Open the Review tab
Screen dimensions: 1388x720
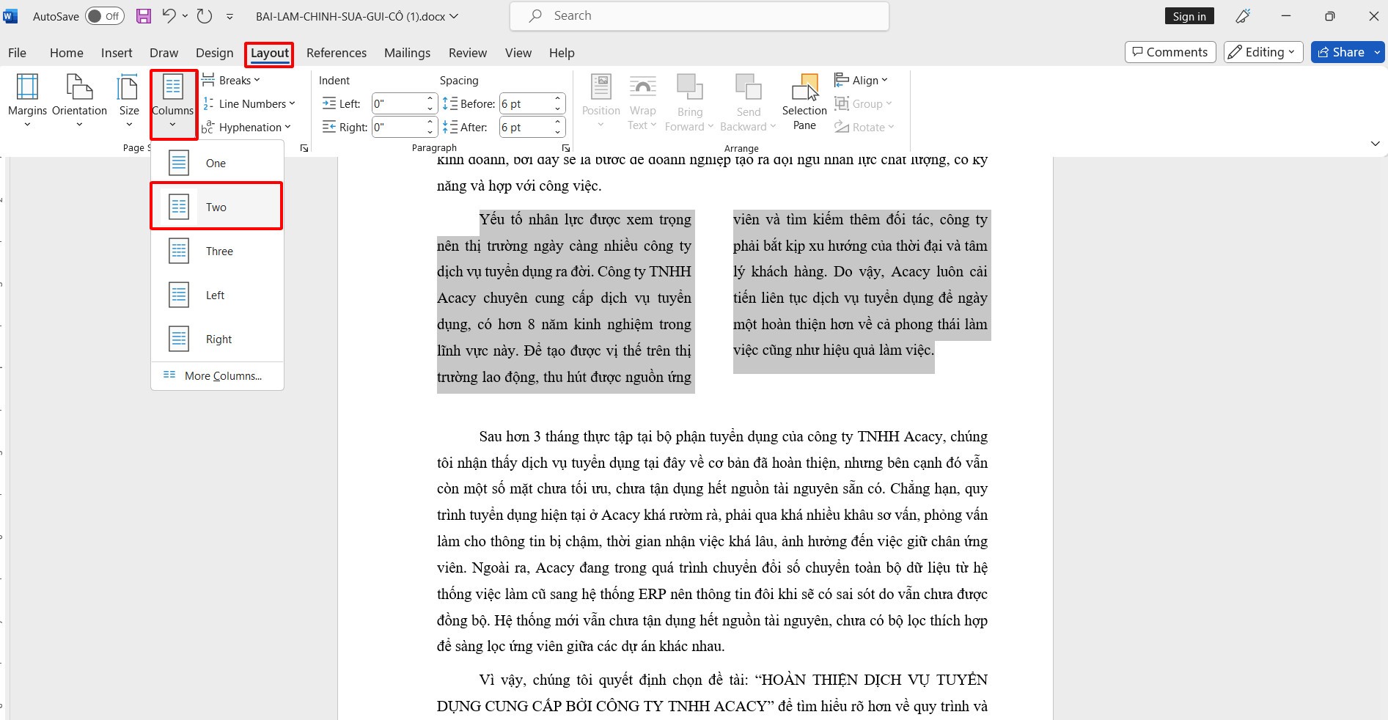[467, 53]
